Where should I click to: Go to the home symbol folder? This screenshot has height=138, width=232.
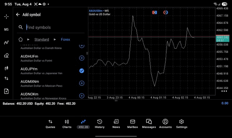21,39
